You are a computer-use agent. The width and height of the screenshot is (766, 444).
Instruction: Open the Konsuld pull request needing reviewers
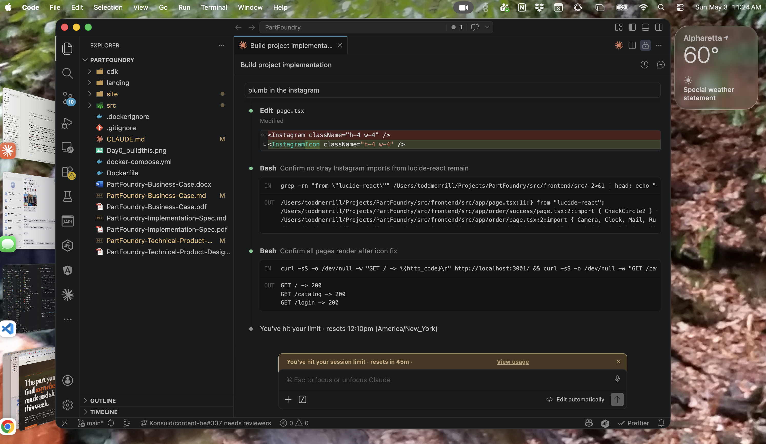(206, 423)
